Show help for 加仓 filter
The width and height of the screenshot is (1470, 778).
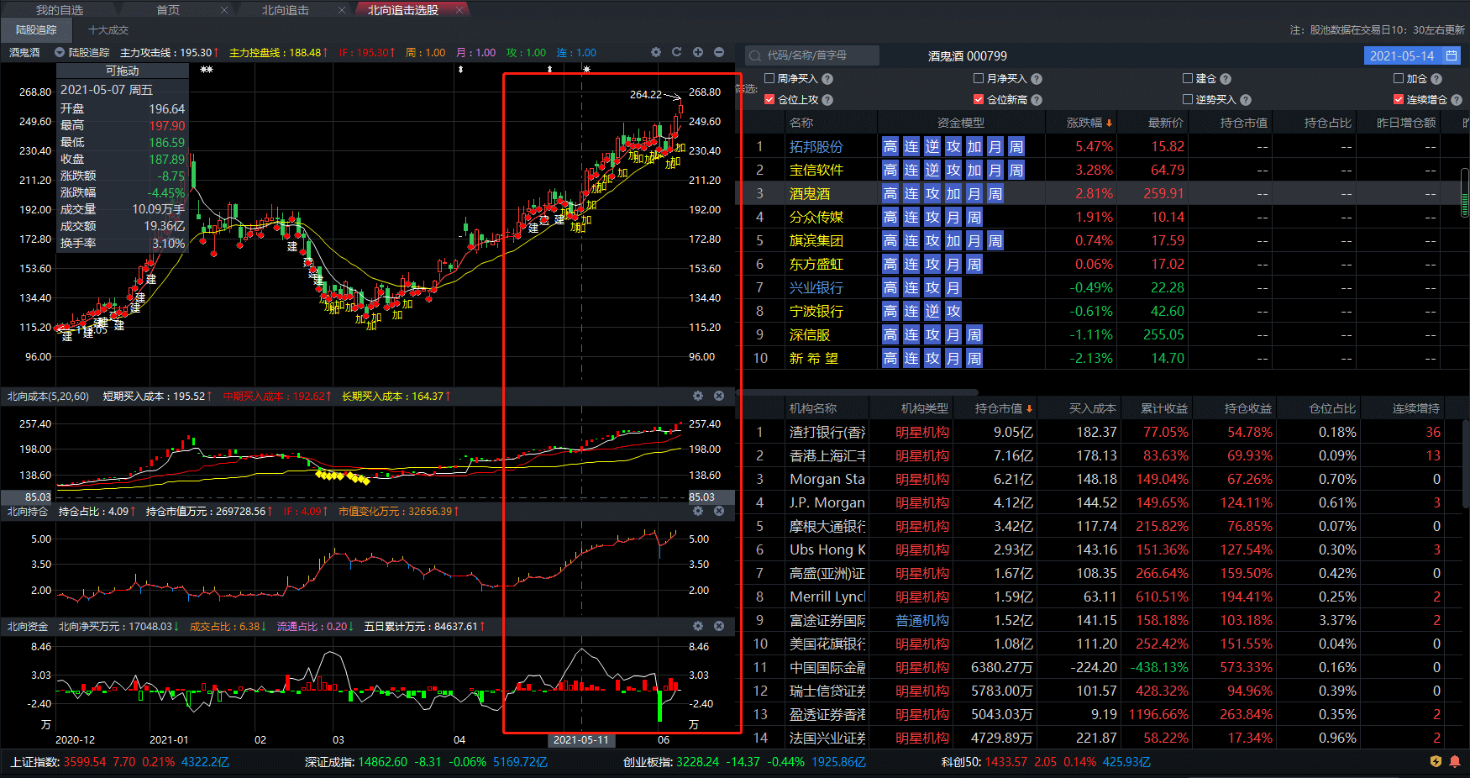[x=1436, y=79]
